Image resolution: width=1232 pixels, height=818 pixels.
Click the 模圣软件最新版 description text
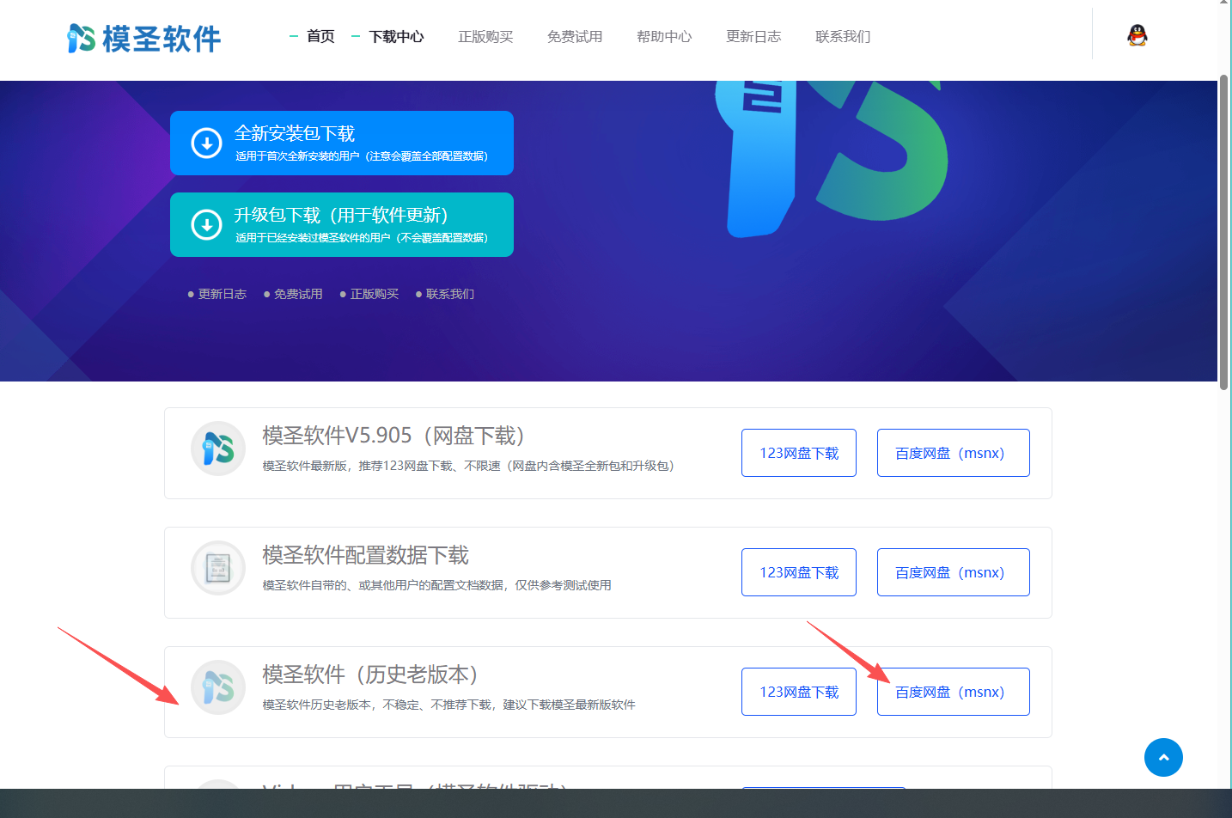pos(468,466)
